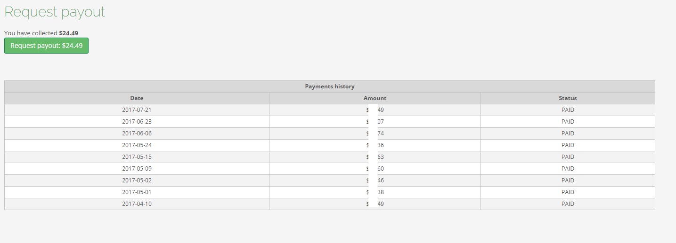676x243 pixels.
Task: Click the 2017-07-21 date cell
Action: click(x=137, y=110)
